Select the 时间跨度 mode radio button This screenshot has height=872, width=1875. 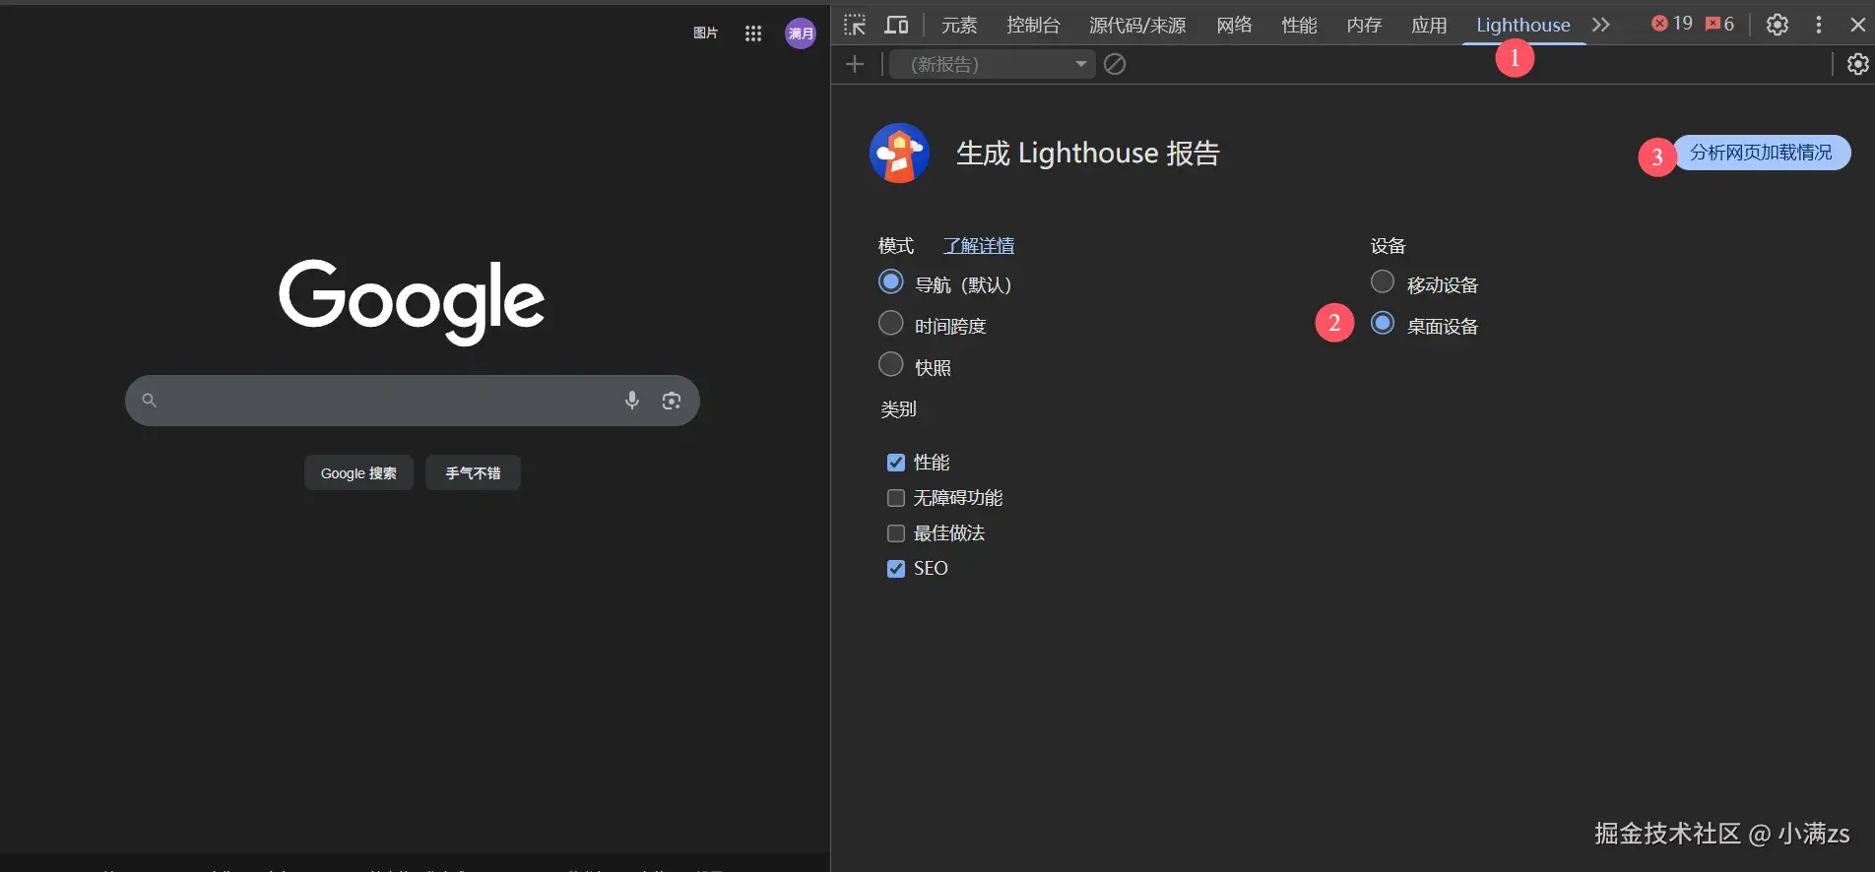click(x=890, y=324)
